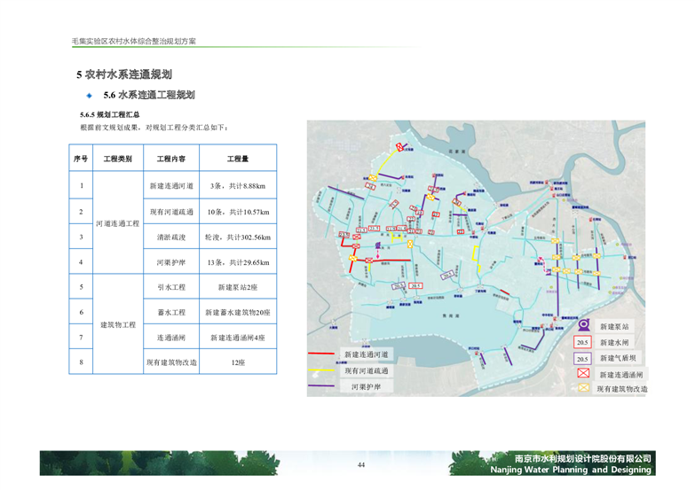Click the red crossed-box icon beside 新建连通涵闸
This screenshot has height=490, width=695.
[x=582, y=374]
